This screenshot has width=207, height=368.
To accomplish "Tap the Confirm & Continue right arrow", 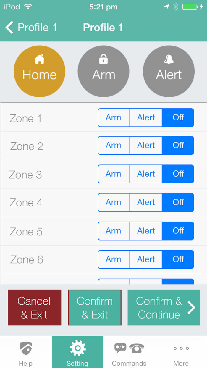I will 192,308.
